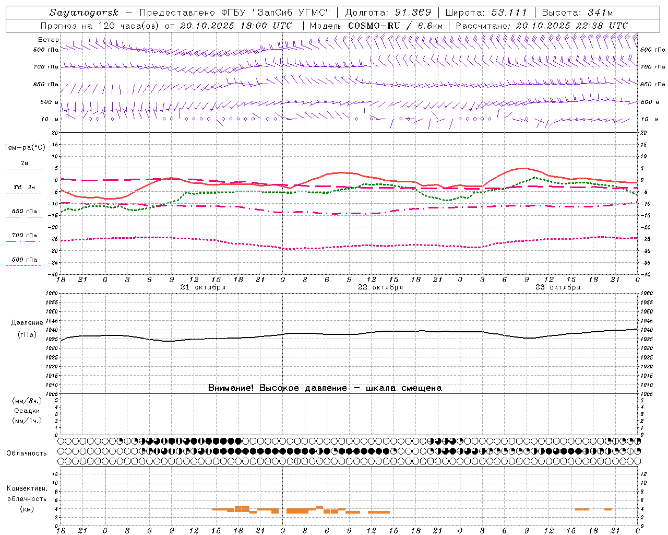Click the '(мм/3ч.)' precipitation unit label

[x=27, y=401]
